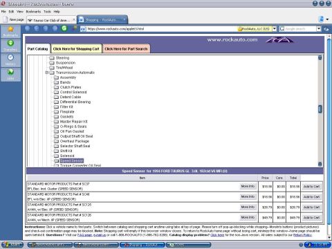Open the Click Here for Part Search tab
Screen dimensions: 332x249
(126, 49)
